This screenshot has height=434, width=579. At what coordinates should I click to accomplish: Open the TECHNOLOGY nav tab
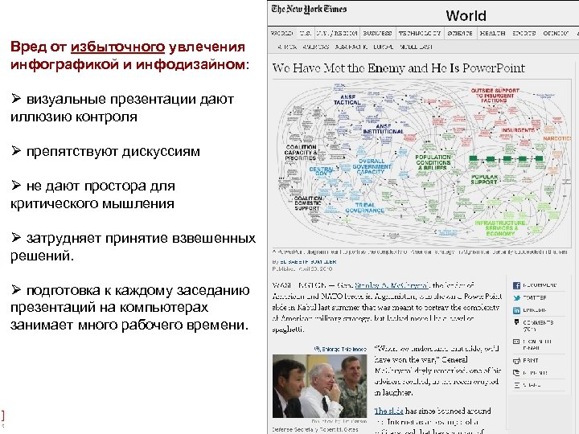(x=420, y=33)
